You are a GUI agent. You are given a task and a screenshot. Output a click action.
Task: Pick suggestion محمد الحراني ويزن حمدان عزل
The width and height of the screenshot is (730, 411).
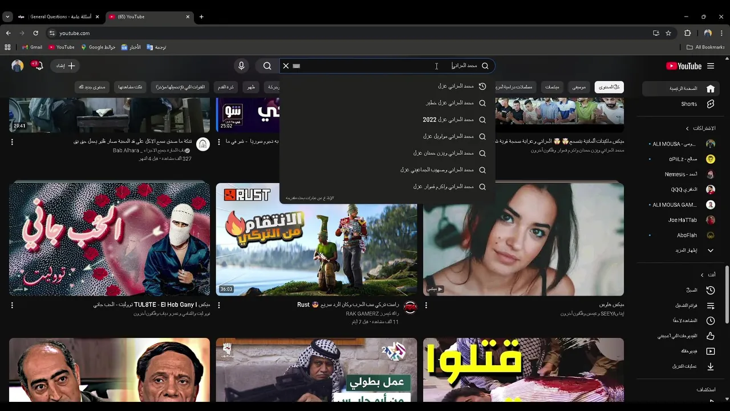click(388, 153)
